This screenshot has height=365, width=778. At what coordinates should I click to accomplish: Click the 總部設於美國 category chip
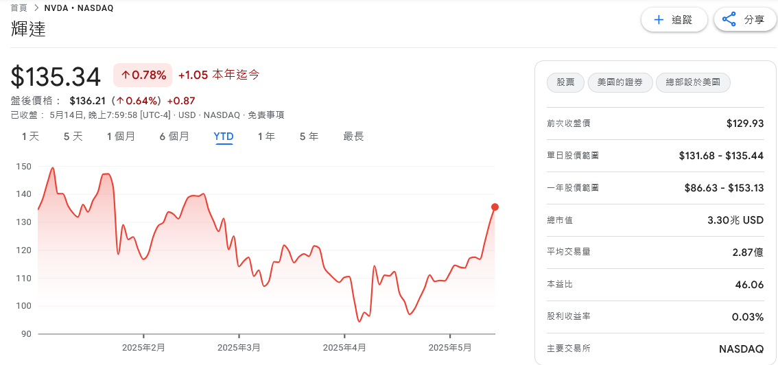point(693,83)
